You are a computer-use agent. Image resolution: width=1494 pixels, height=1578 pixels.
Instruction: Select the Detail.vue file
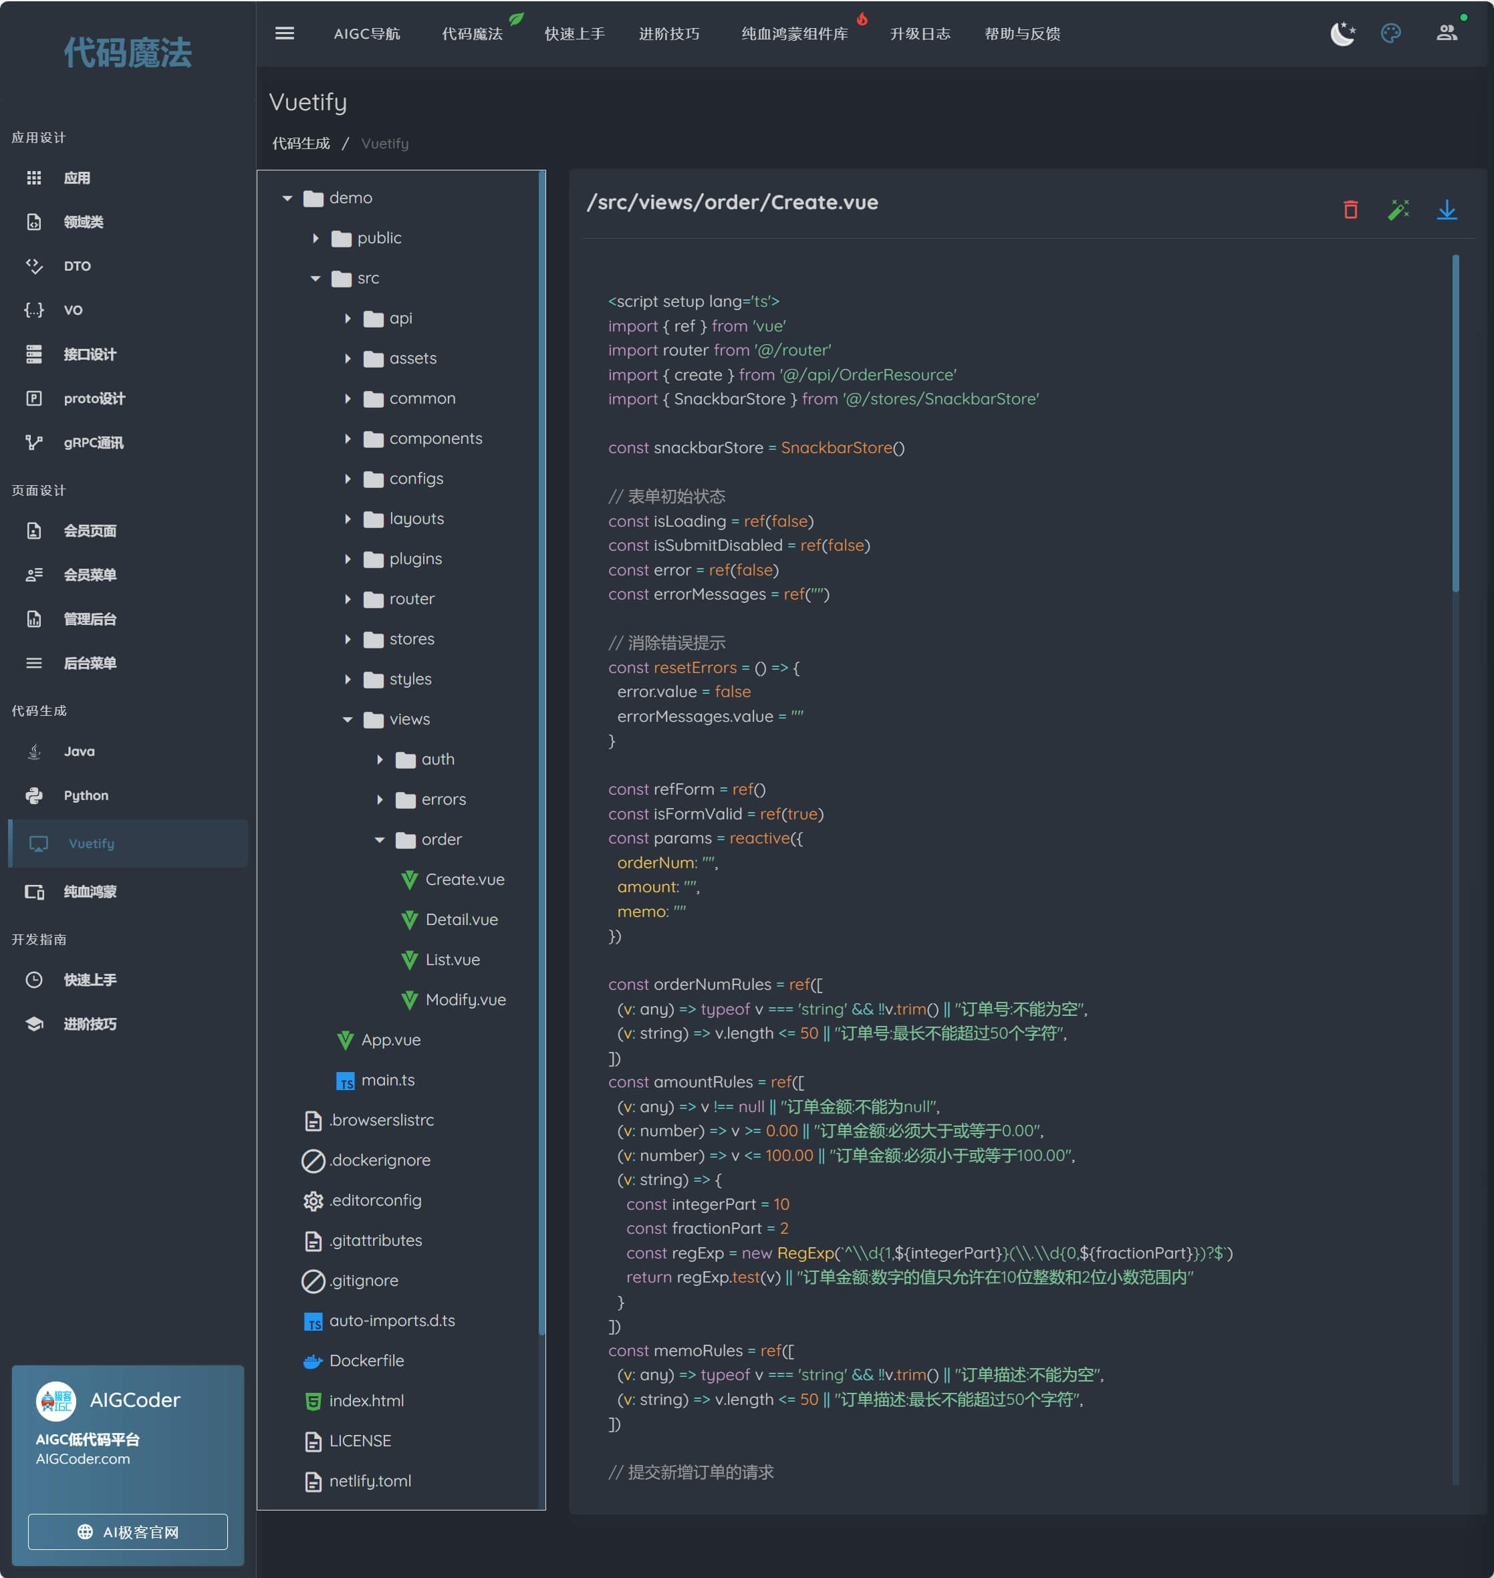461,920
